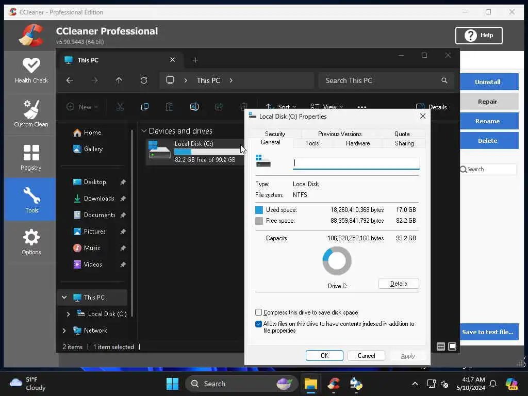Click OK in Properties dialog

(x=324, y=356)
